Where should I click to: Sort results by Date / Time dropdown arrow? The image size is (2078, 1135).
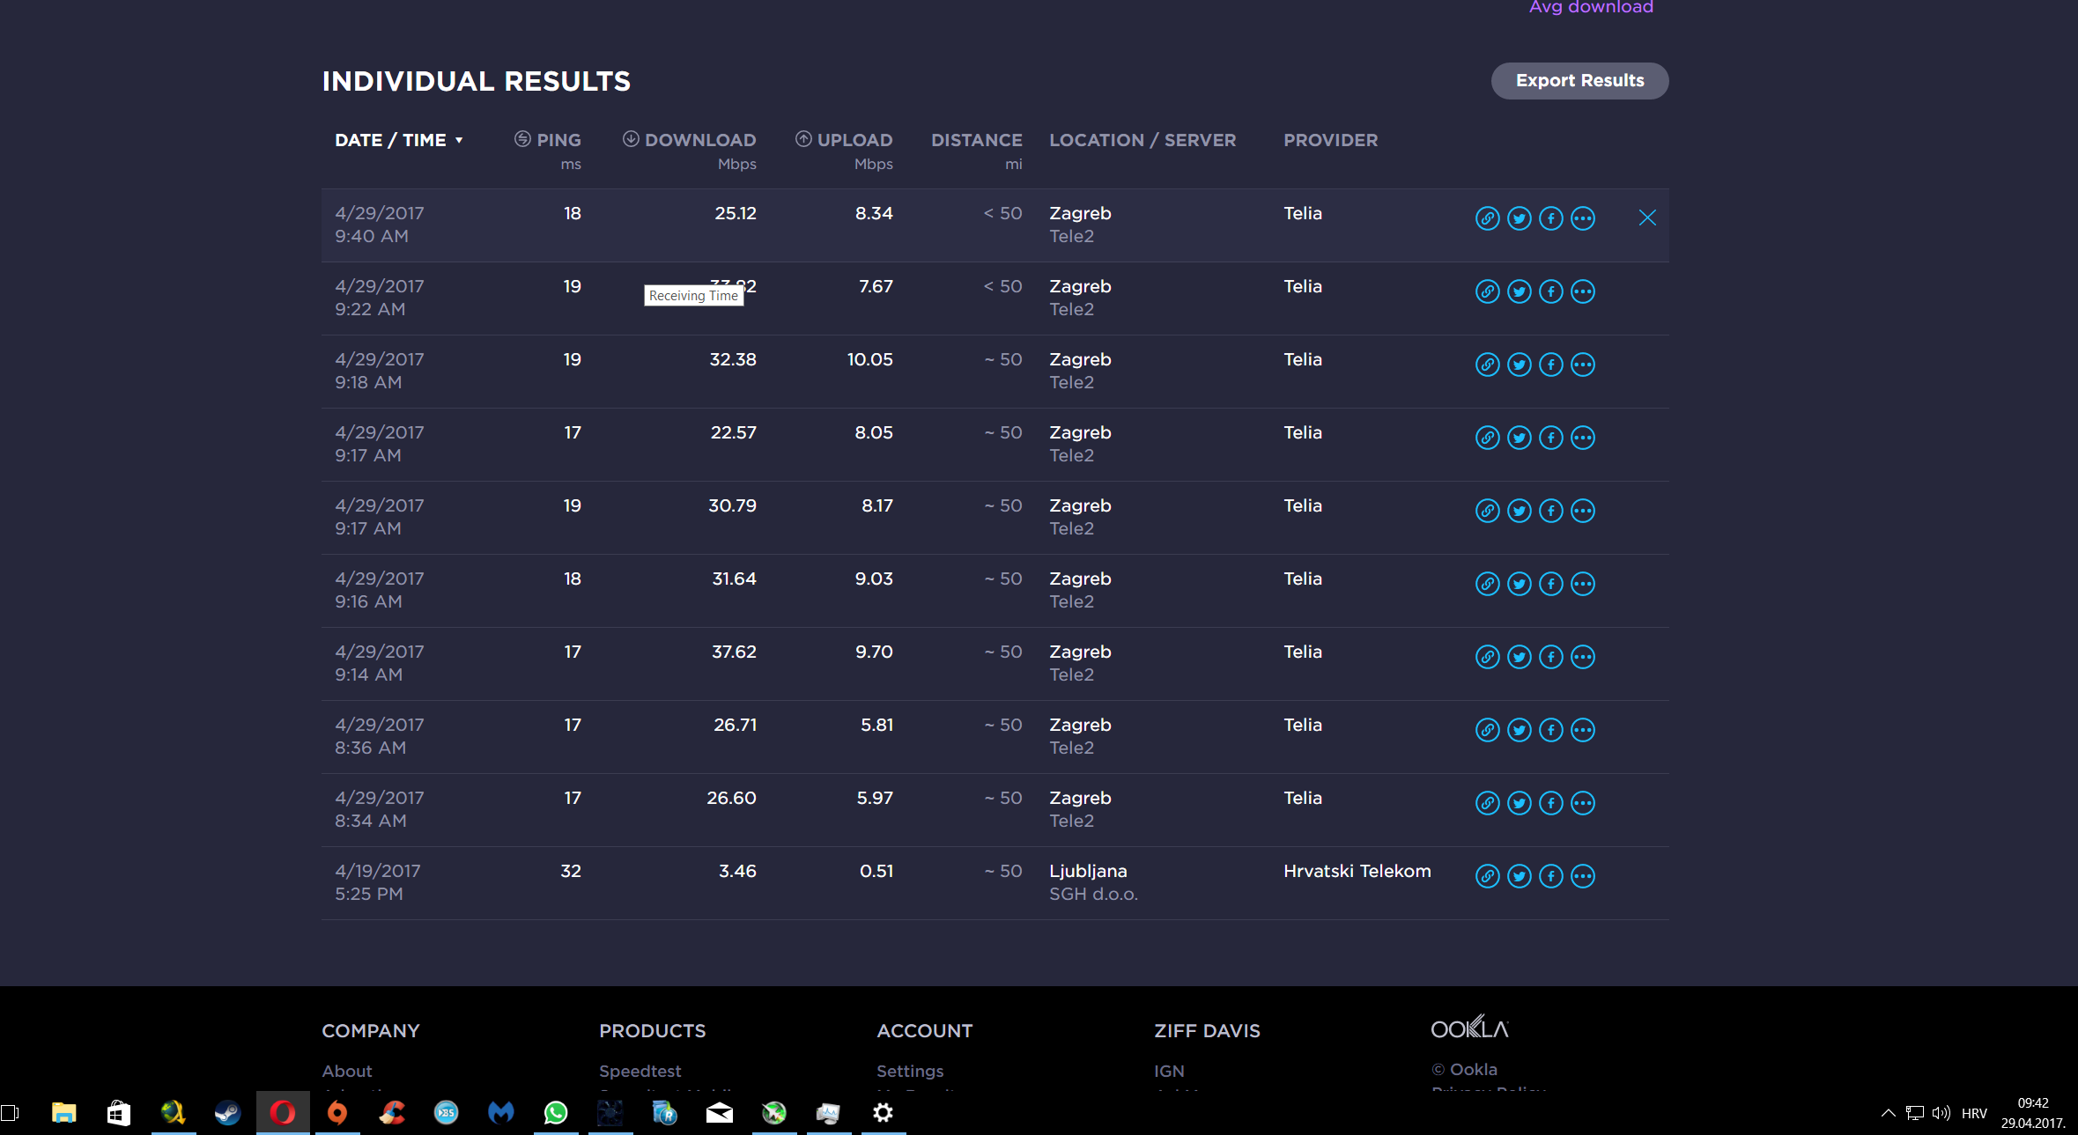459,141
